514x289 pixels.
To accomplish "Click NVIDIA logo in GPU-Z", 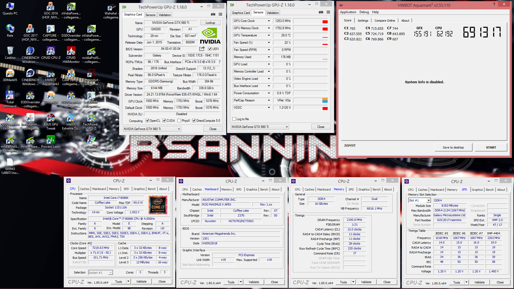I will pyautogui.click(x=210, y=36).
